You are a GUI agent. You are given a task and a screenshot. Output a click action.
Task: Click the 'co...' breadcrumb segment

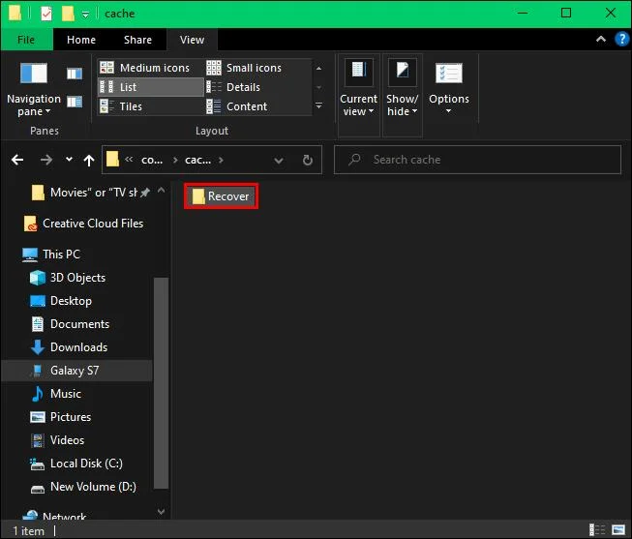pos(152,160)
